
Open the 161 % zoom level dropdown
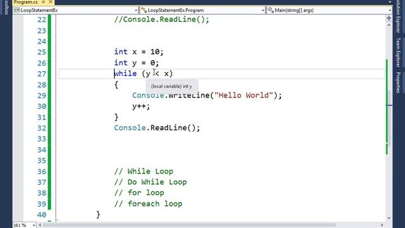pos(34,225)
